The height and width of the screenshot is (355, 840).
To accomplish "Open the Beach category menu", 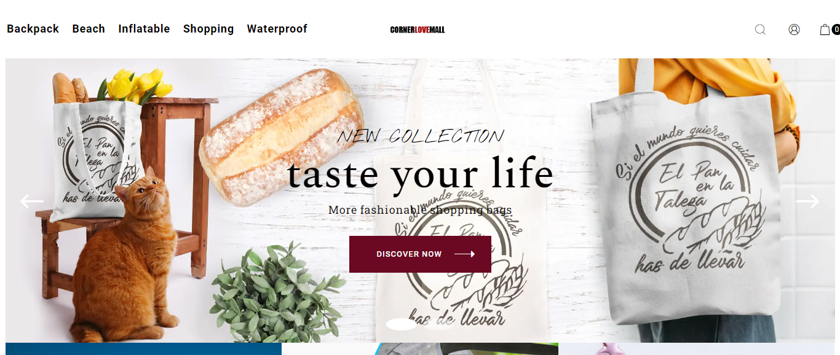I will click(89, 29).
